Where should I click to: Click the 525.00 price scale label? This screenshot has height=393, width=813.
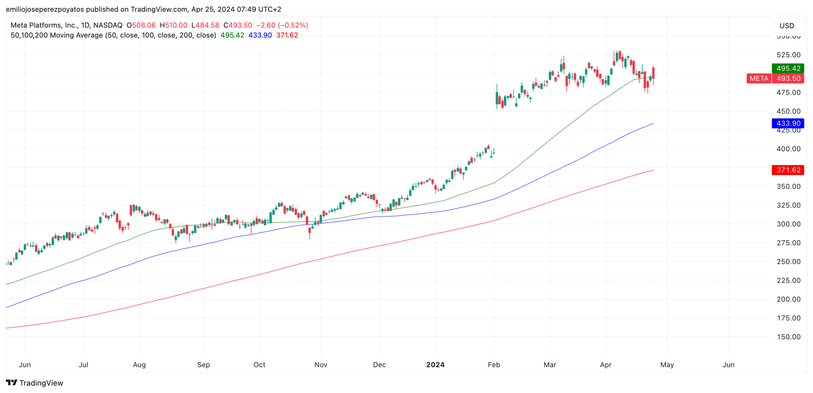tap(789, 55)
